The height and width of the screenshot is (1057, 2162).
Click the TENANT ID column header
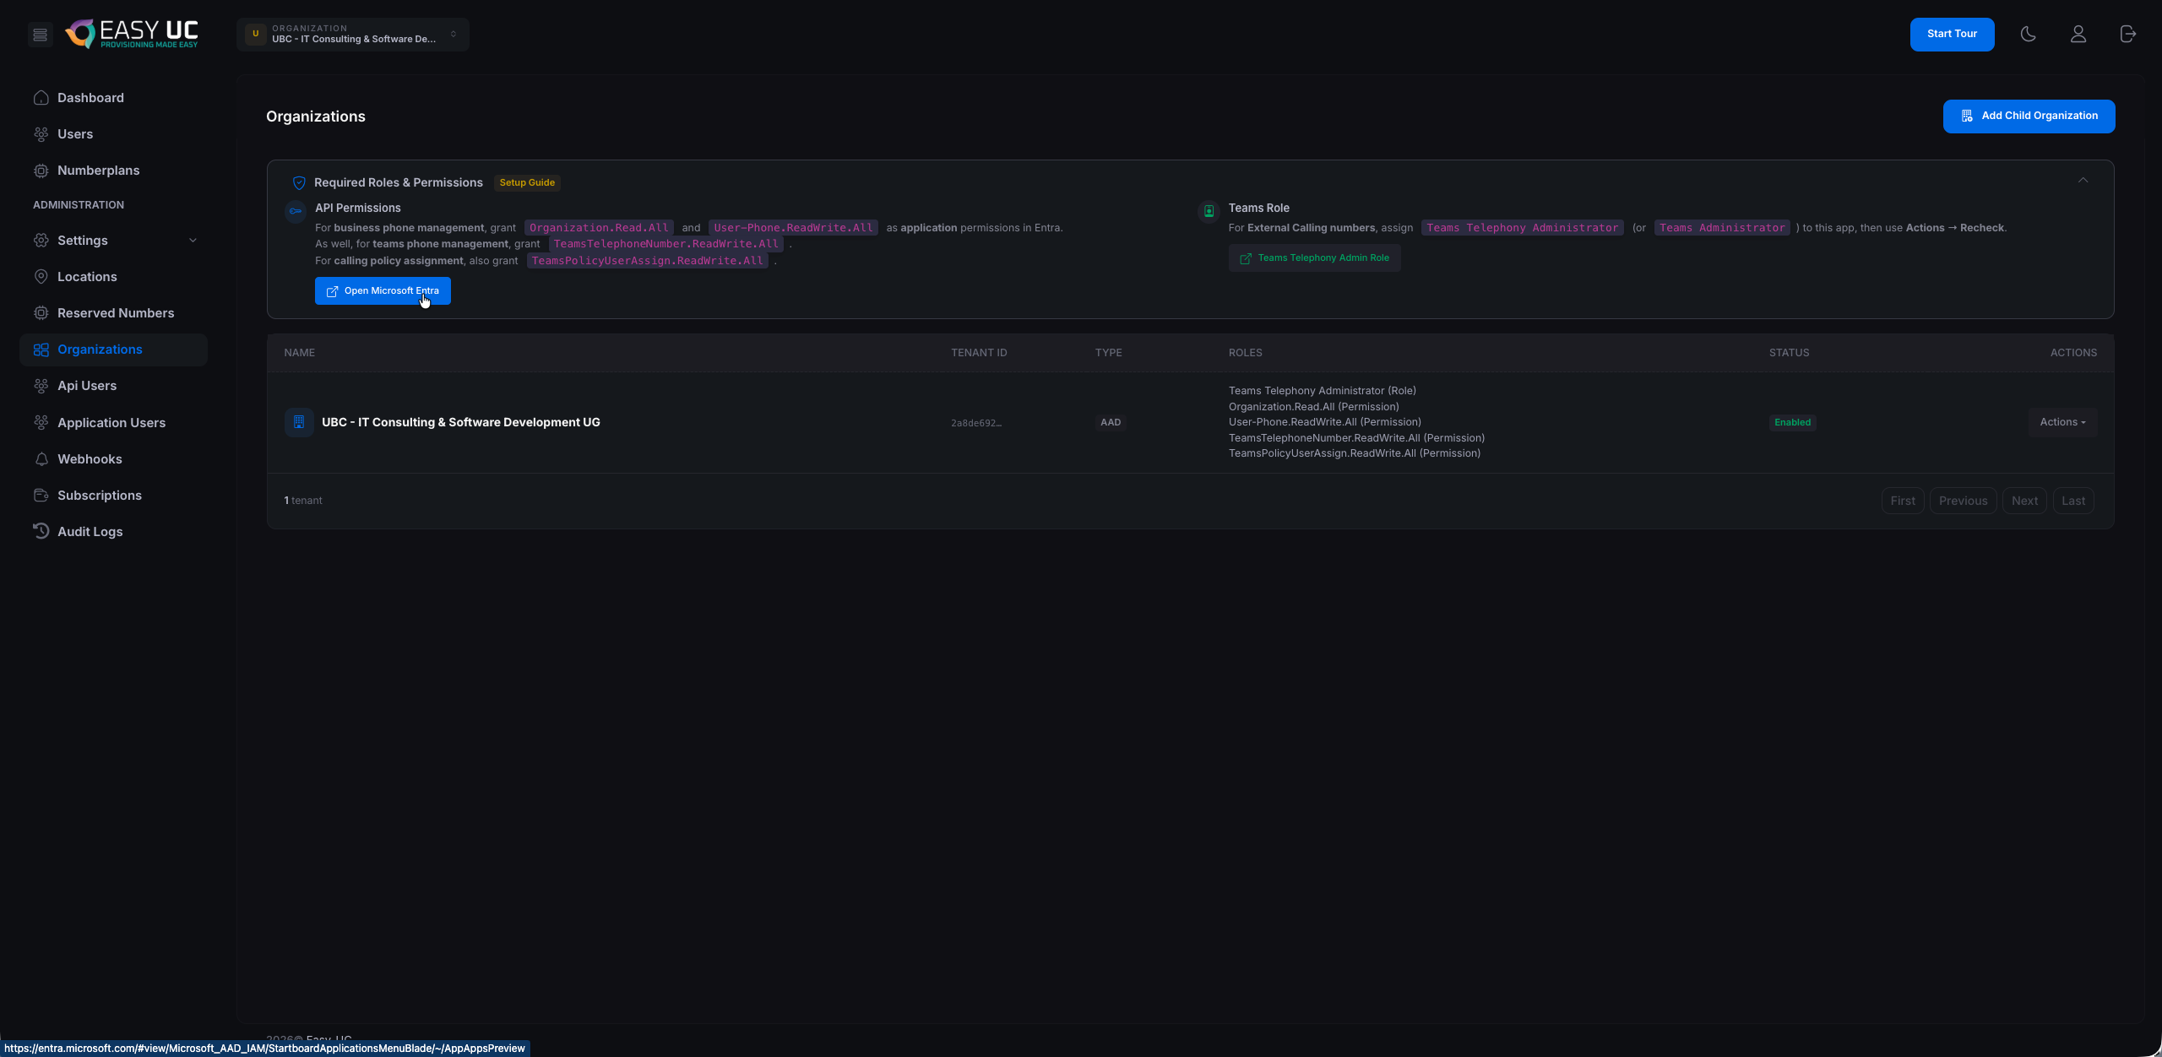(979, 353)
